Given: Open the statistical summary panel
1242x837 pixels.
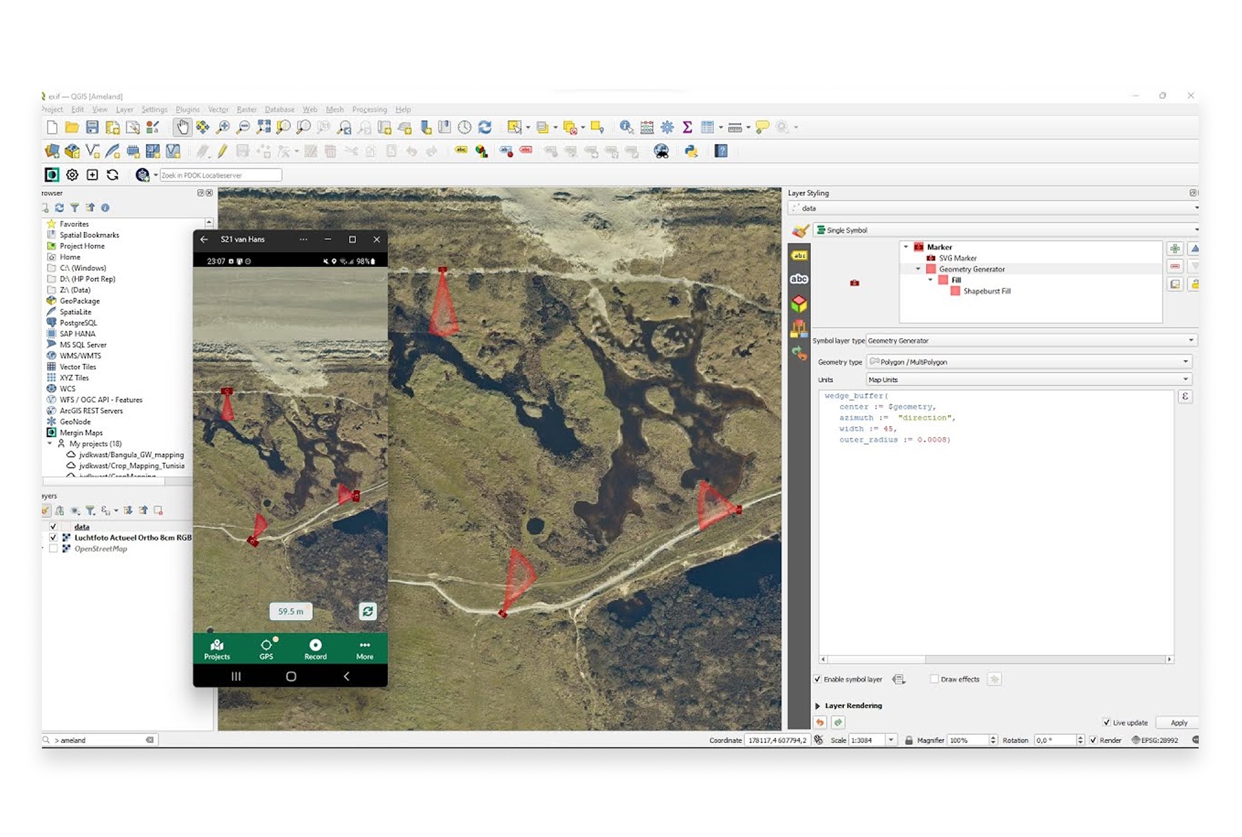Looking at the screenshot, I should click(x=687, y=127).
